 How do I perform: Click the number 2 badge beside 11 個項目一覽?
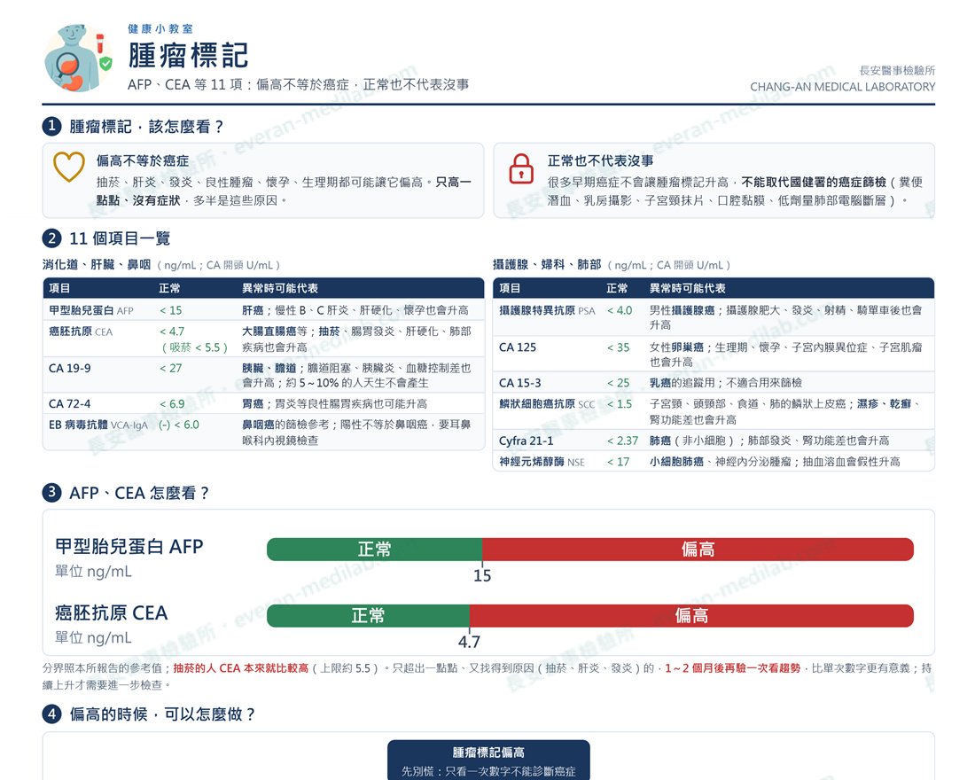pos(51,238)
